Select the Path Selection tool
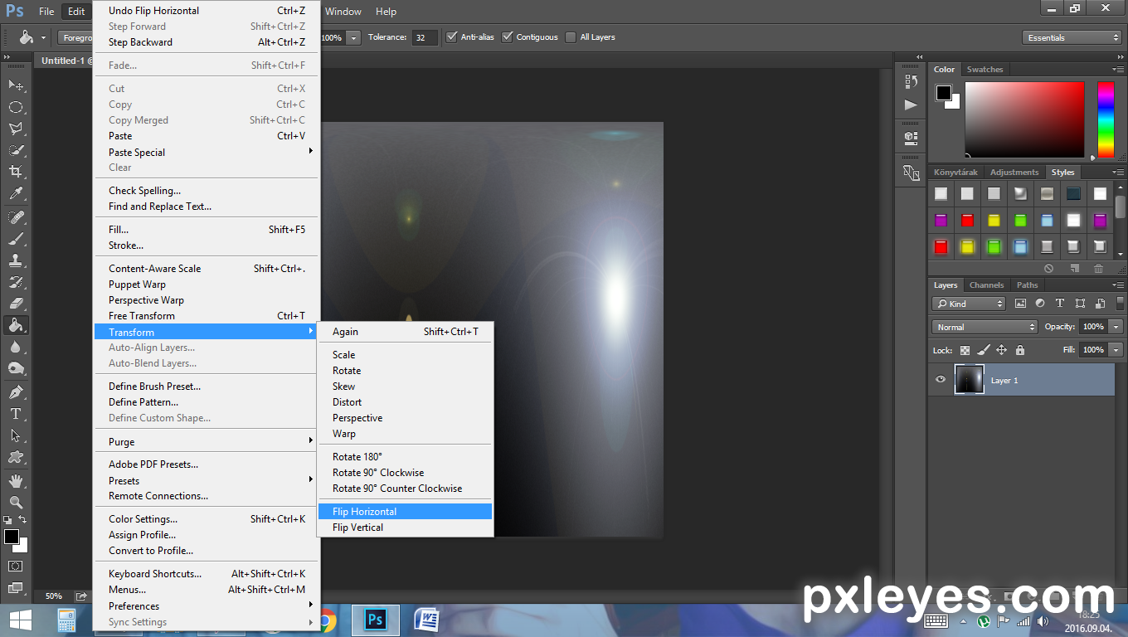Image resolution: width=1128 pixels, height=637 pixels. [16, 435]
